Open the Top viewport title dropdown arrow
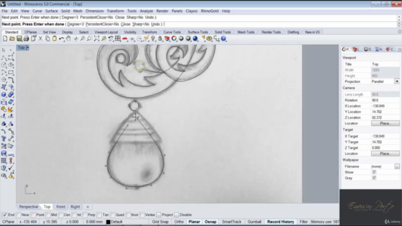The height and width of the screenshot is (226, 402). [28, 48]
